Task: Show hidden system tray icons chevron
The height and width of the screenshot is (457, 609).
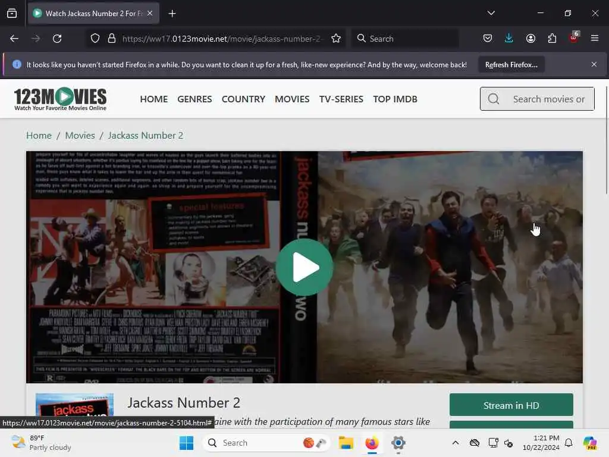Action: click(456, 443)
